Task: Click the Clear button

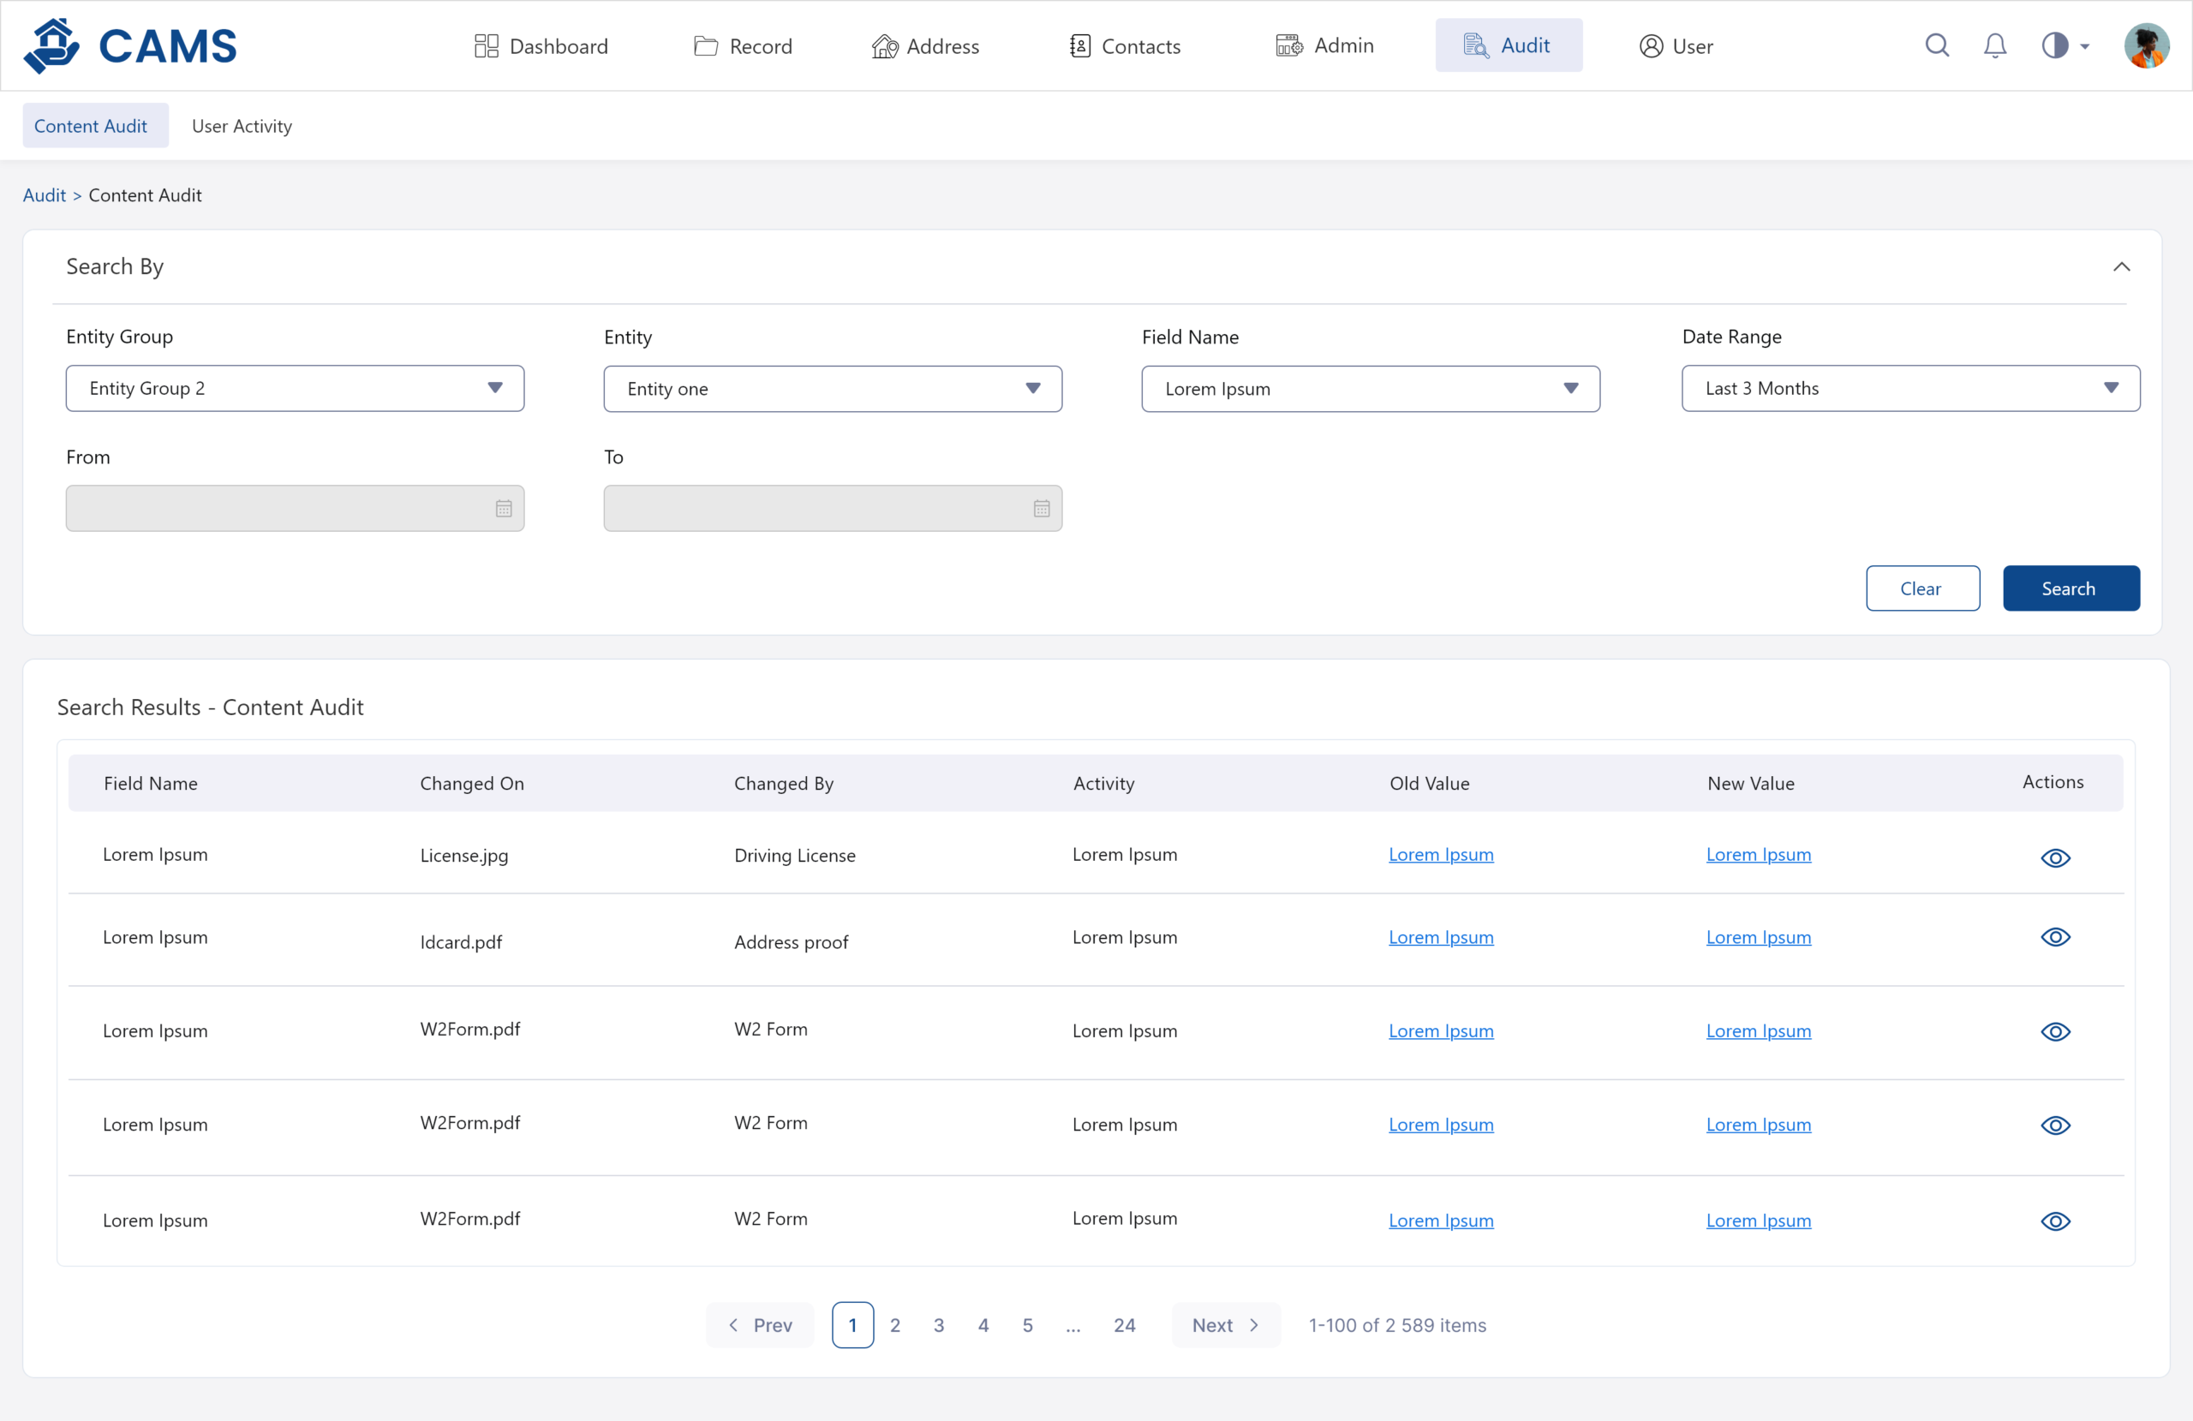Action: [1922, 588]
